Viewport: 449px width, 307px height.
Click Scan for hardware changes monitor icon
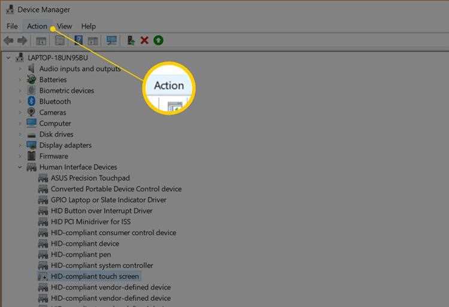coord(111,41)
